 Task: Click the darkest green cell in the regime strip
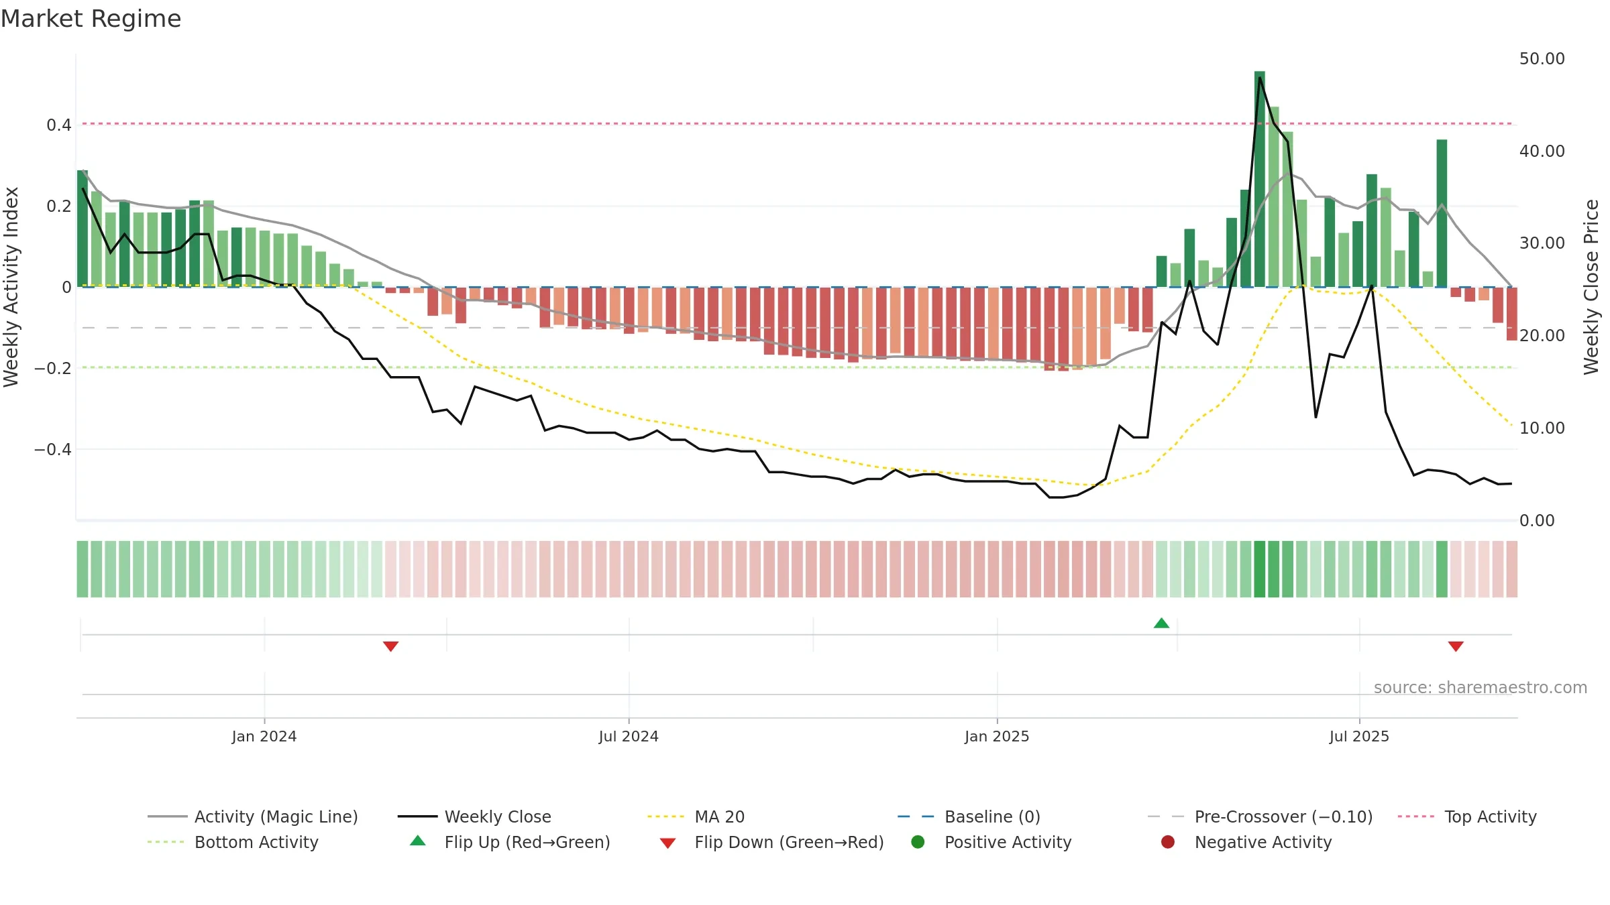[1260, 569]
